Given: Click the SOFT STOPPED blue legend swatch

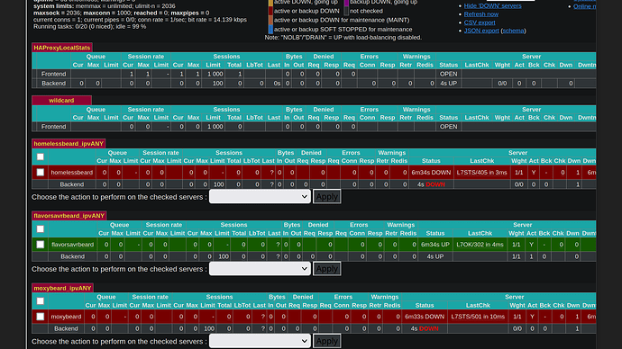Looking at the screenshot, I should point(270,30).
